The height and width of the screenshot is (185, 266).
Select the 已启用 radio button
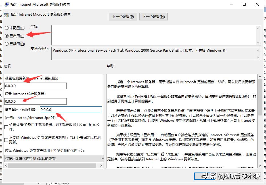click(x=7, y=36)
